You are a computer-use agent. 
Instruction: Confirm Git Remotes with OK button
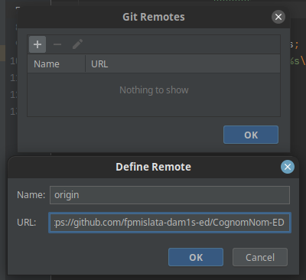click(251, 135)
